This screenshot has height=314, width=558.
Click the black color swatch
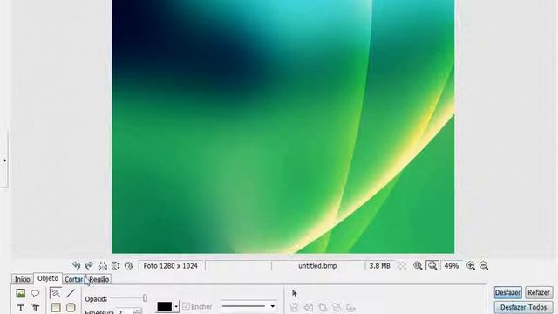point(165,306)
